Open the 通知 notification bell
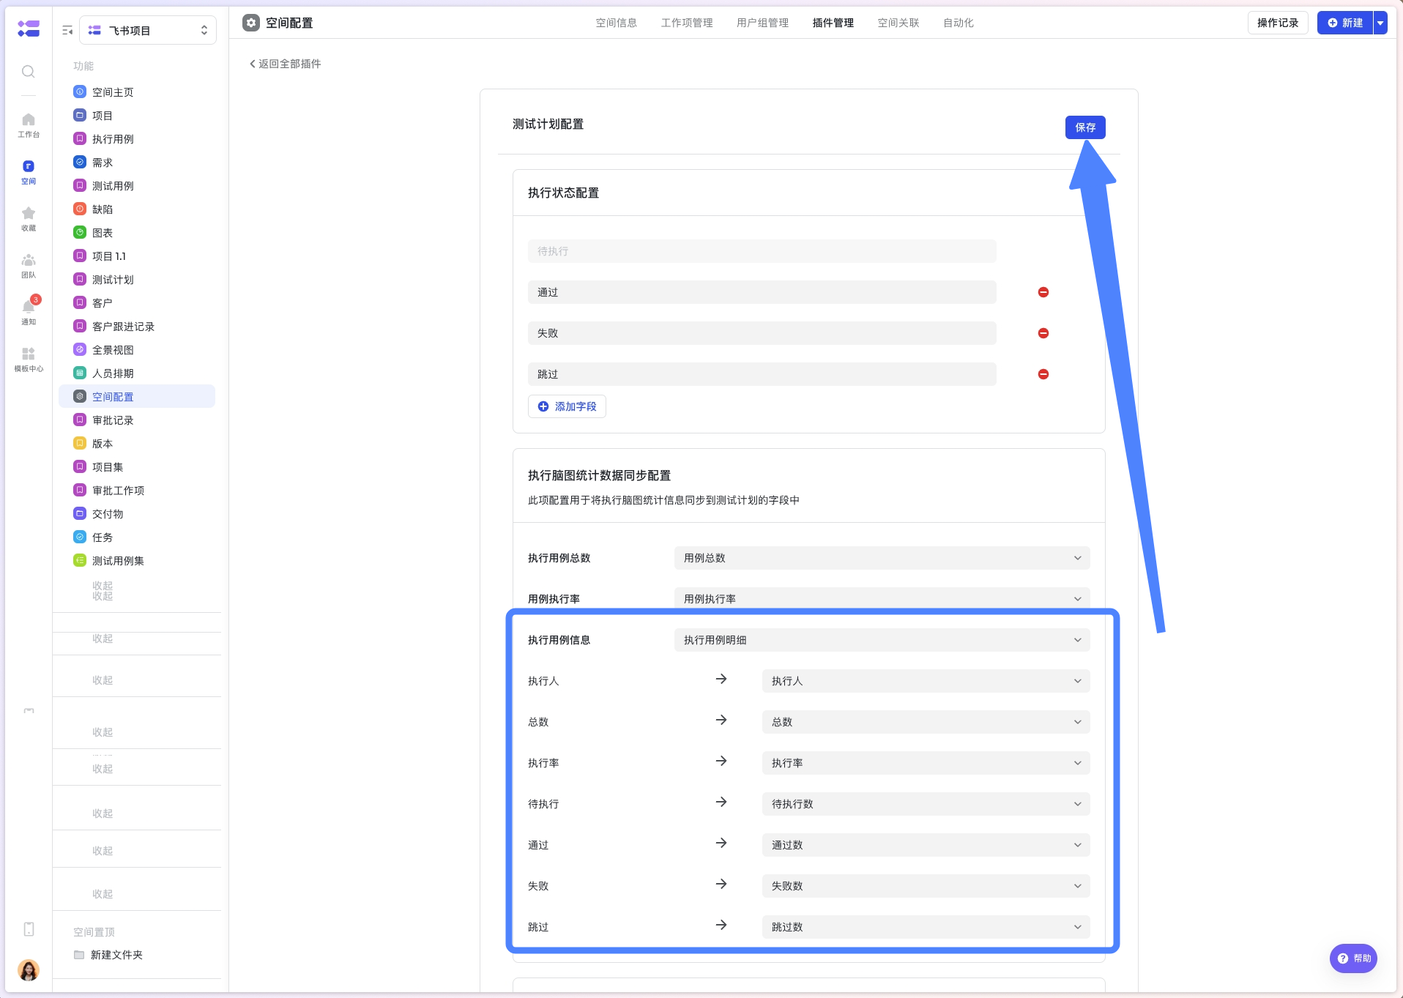Screen dimensions: 1403x998 click(x=29, y=311)
